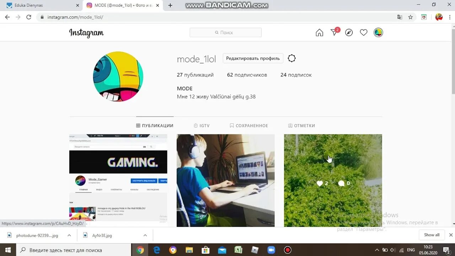The width and height of the screenshot is (455, 256).
Task: Bookmark this page with the star
Action: [x=411, y=17]
